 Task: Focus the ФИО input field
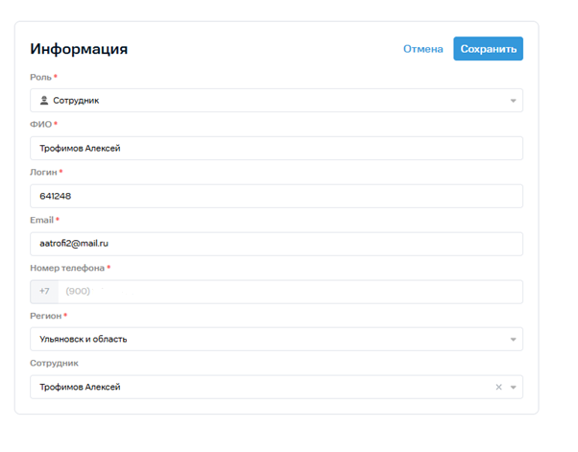click(x=276, y=148)
